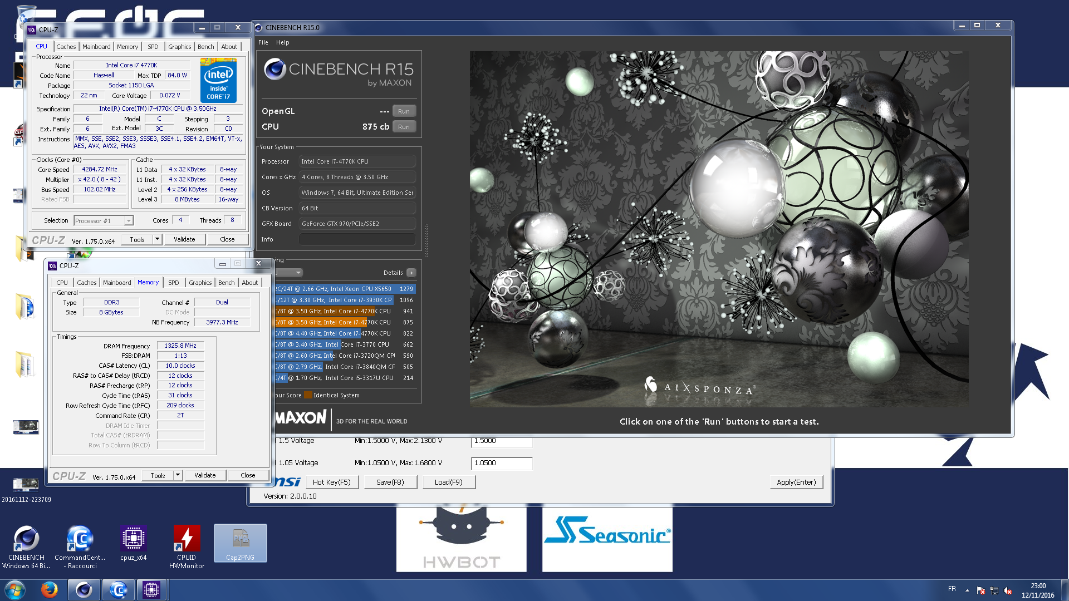Select the i7-3930K ranking row scoring 1096
This screenshot has width=1069, height=601.
[345, 300]
